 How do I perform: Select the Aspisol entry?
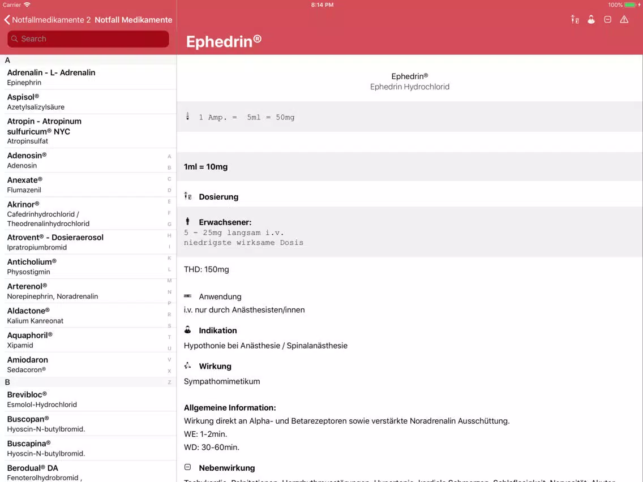tap(88, 102)
